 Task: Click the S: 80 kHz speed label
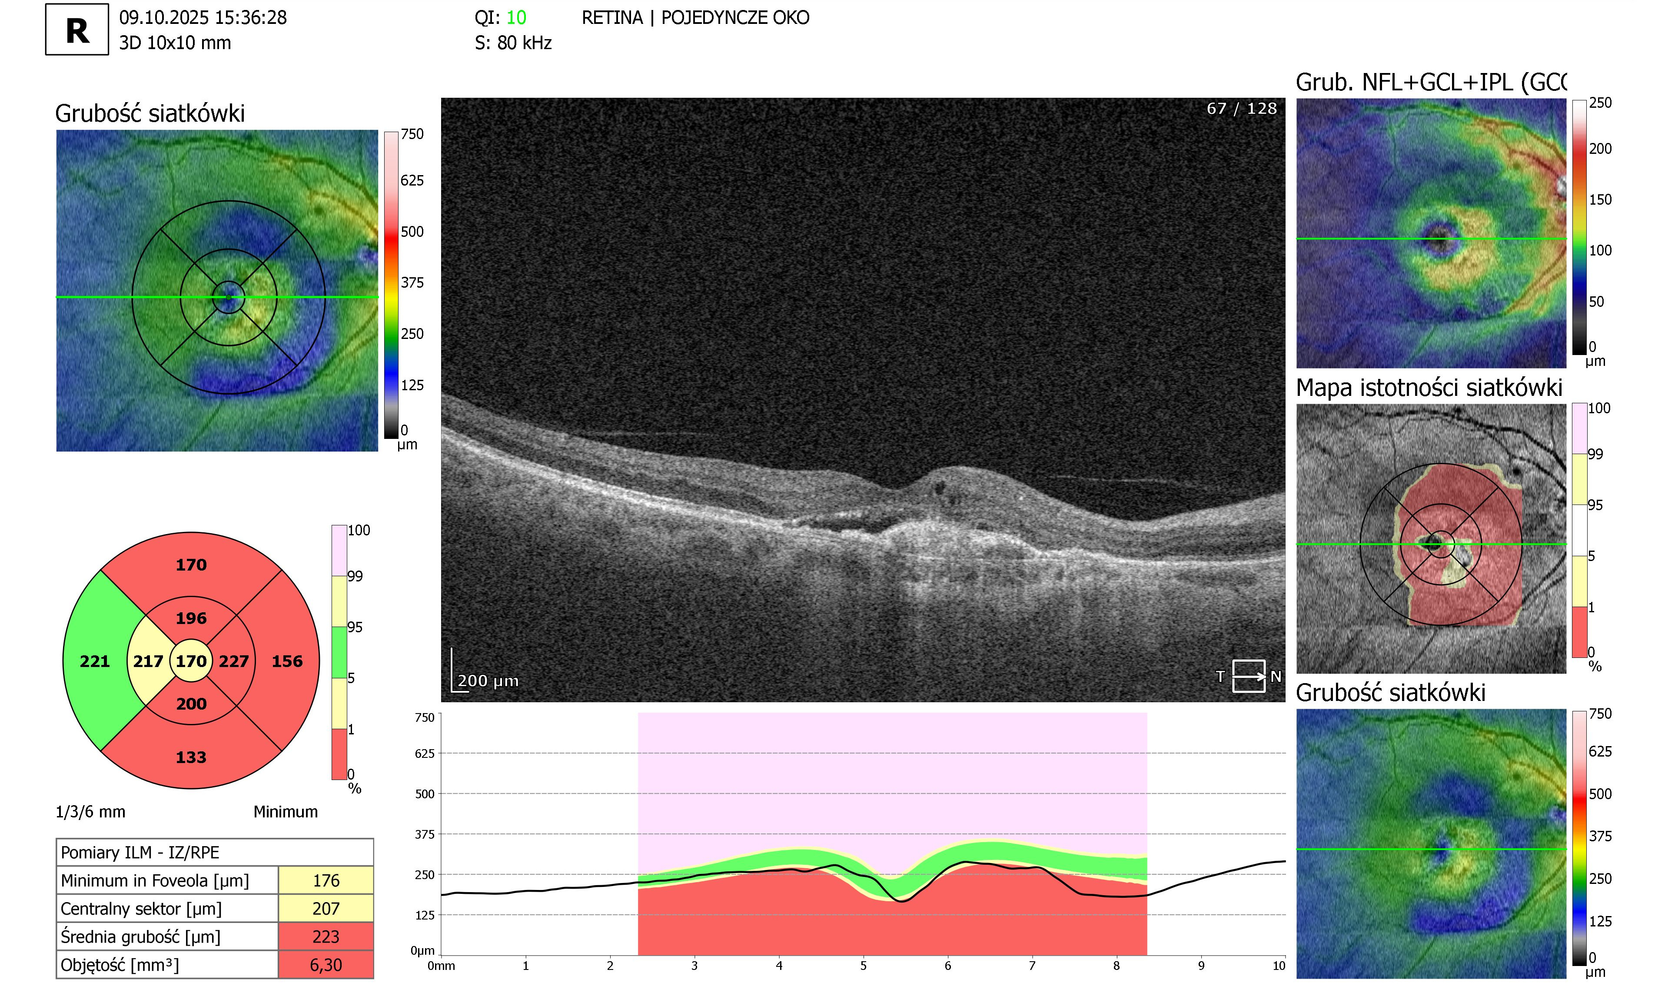click(513, 43)
